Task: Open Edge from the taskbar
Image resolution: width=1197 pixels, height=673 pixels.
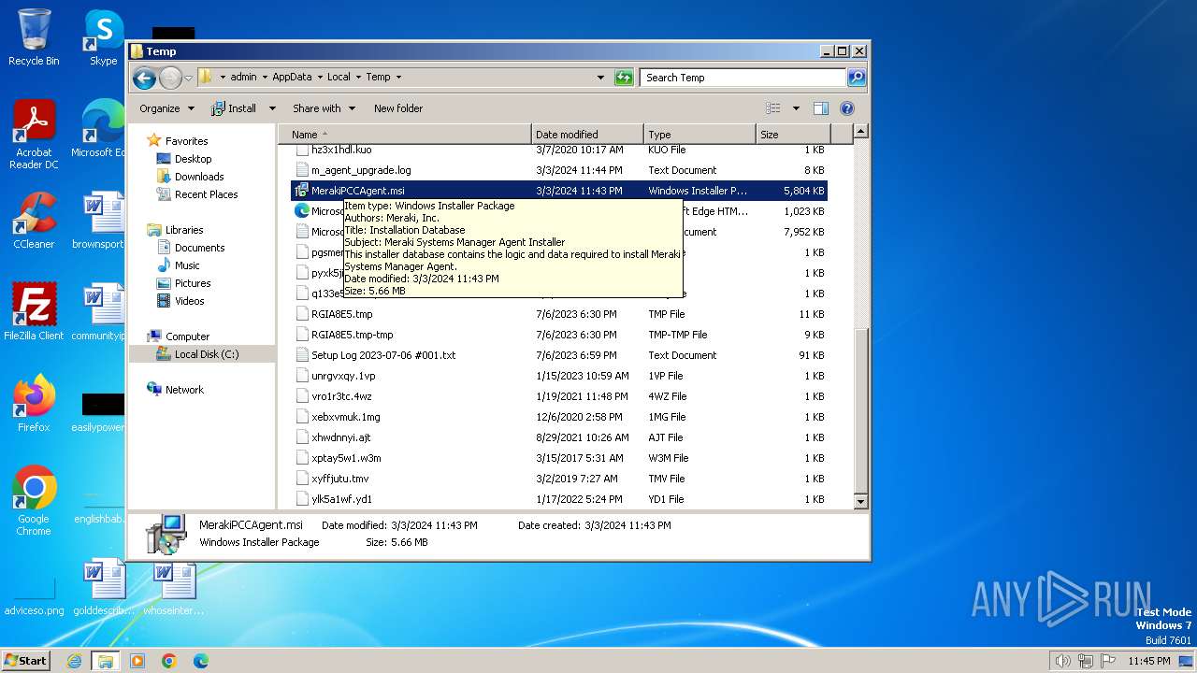Action: [201, 661]
